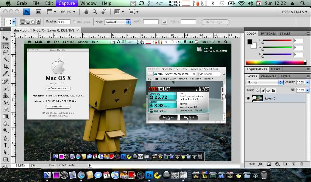Open the Capture menu in menu bar
Viewport: 311px width, 182px height.
[x=67, y=3]
